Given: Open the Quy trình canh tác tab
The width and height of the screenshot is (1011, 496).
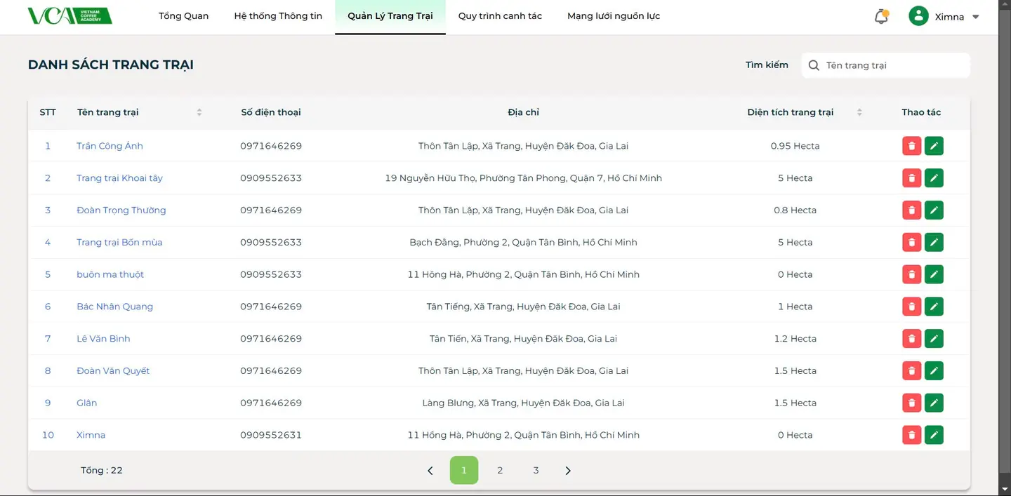Looking at the screenshot, I should tap(500, 16).
